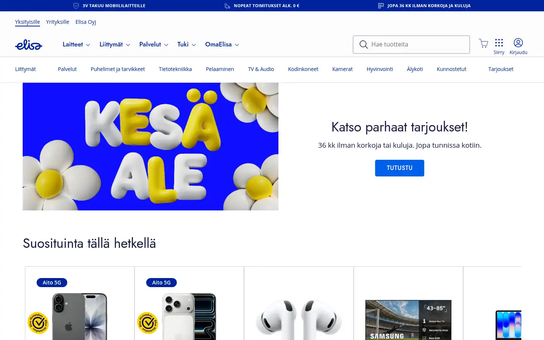Click Jopa 36 kk ilman korkoja text
This screenshot has width=544, height=340.
pyautogui.click(x=429, y=6)
